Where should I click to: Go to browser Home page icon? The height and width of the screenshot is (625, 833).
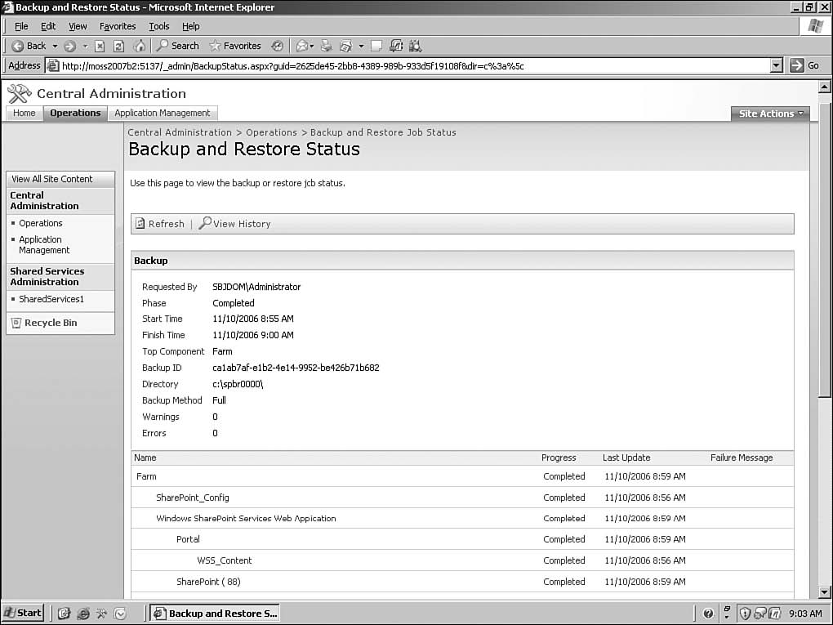pyautogui.click(x=140, y=46)
